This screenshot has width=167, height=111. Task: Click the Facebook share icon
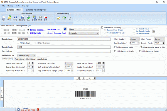pos(18,109)
